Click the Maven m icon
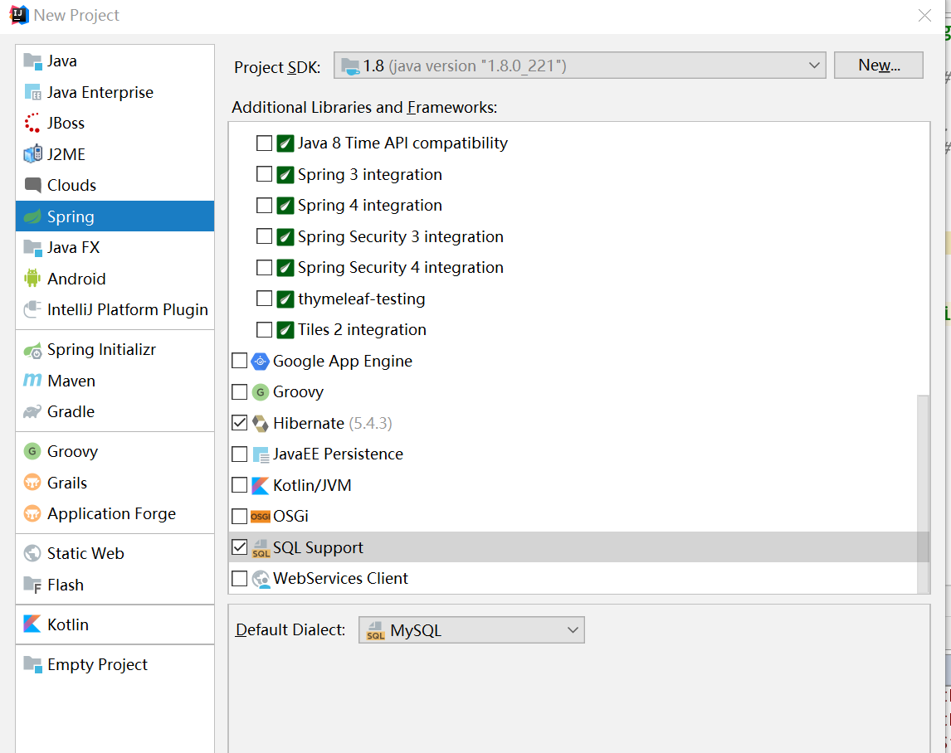 32,381
